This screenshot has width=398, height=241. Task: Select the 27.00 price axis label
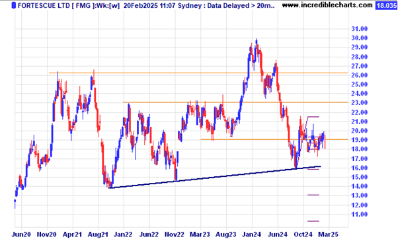pyautogui.click(x=360, y=66)
